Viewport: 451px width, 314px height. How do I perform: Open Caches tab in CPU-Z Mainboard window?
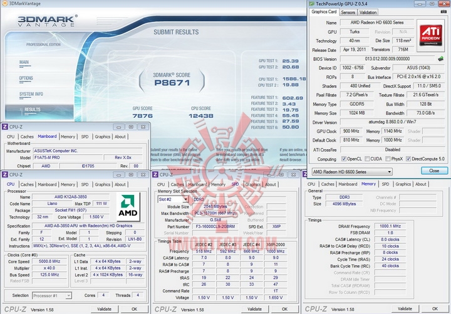27,137
